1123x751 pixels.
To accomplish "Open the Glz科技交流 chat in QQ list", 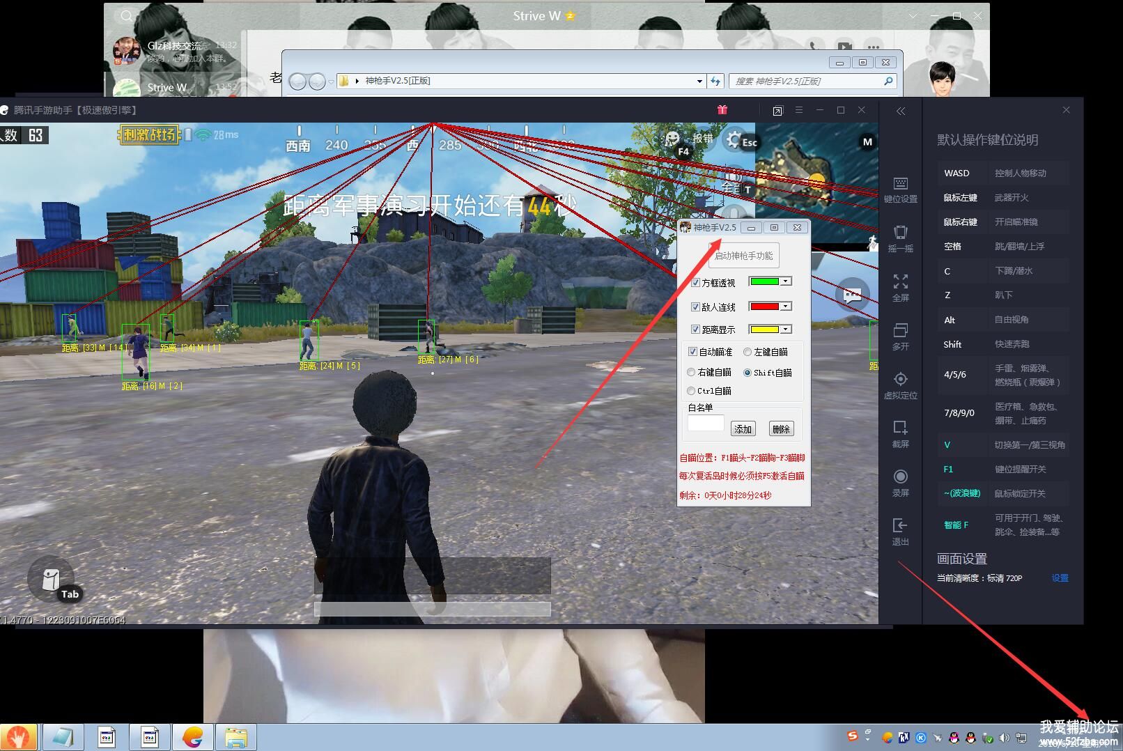I will tap(175, 52).
